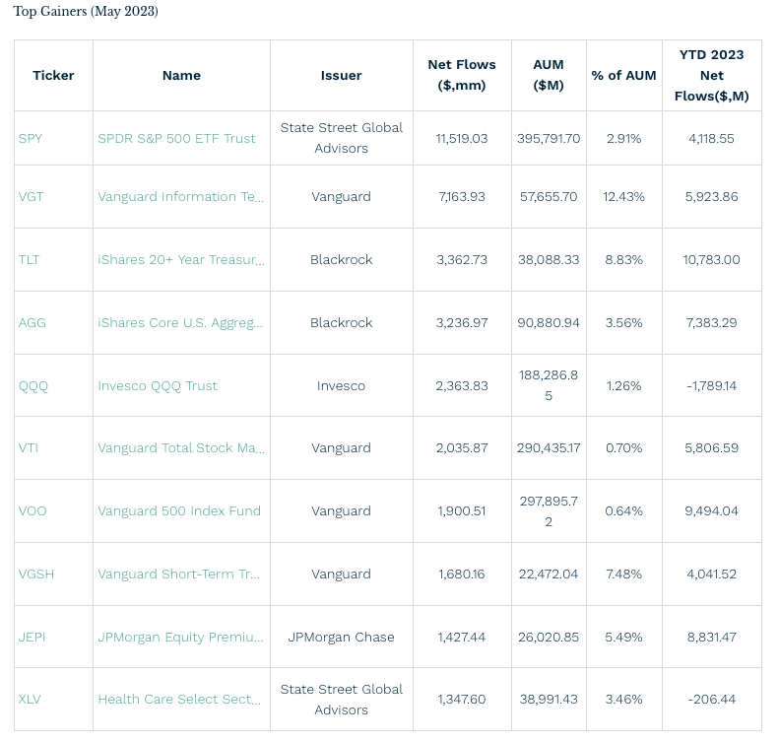Follow the iShares 20+ Year Treasur... link
The image size is (779, 743).
181,260
